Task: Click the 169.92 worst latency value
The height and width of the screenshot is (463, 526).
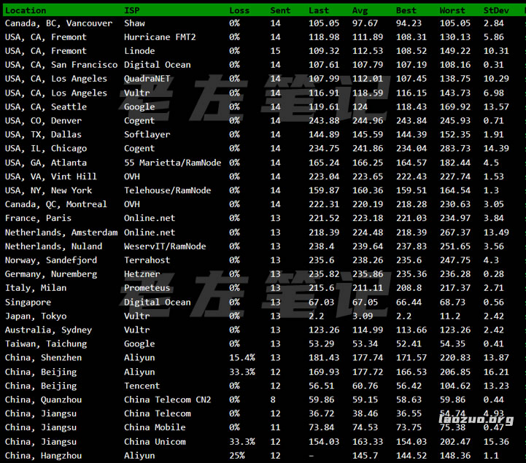Action: tap(455, 106)
